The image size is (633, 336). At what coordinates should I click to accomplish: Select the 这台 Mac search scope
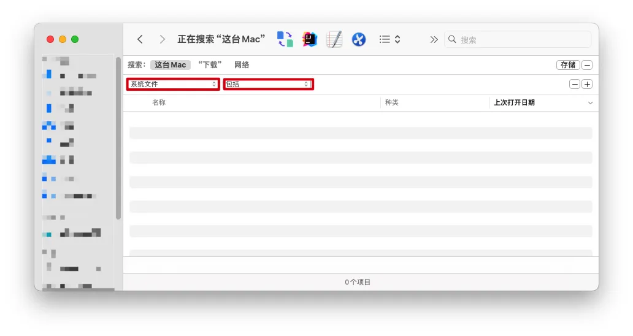click(x=170, y=65)
